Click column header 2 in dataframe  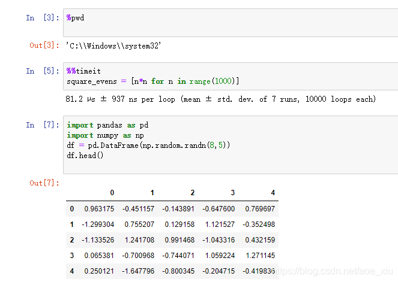193,193
